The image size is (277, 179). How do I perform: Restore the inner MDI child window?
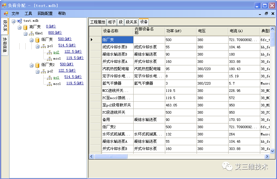point(267,14)
